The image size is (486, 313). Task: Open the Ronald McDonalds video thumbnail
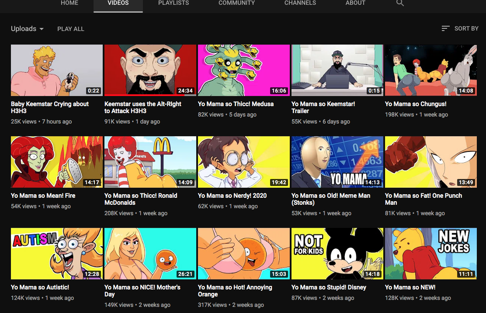[x=150, y=162]
